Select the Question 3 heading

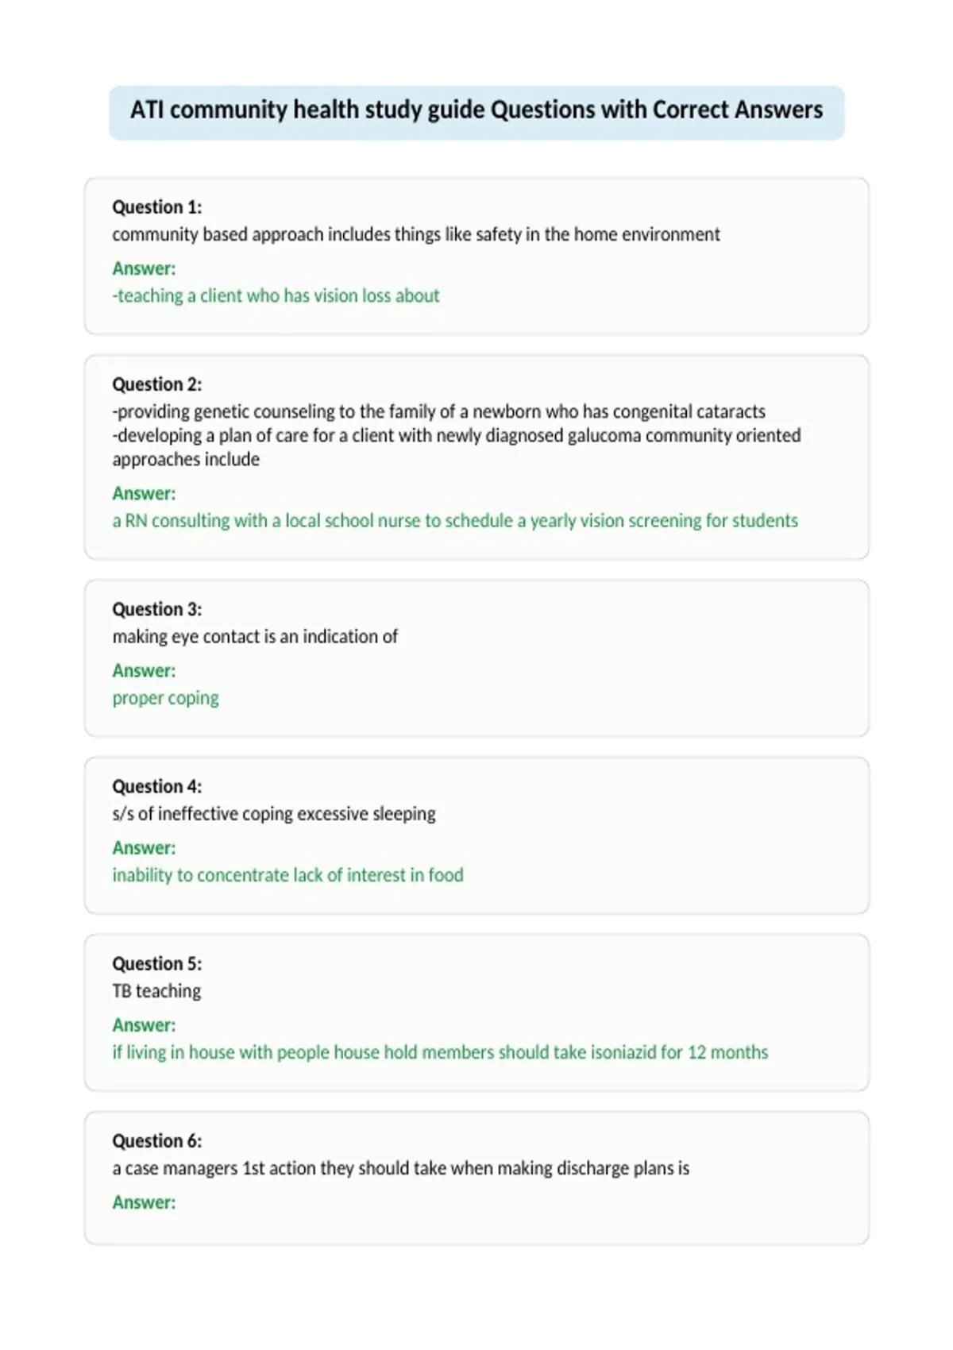point(157,609)
